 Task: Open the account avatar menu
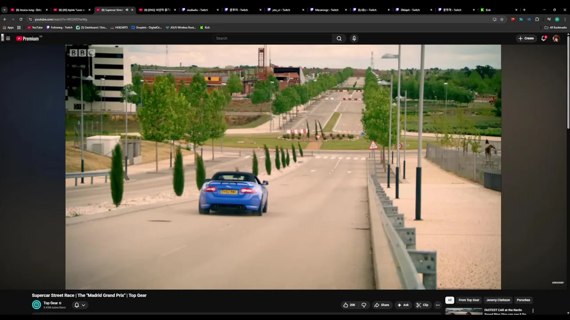point(556,38)
